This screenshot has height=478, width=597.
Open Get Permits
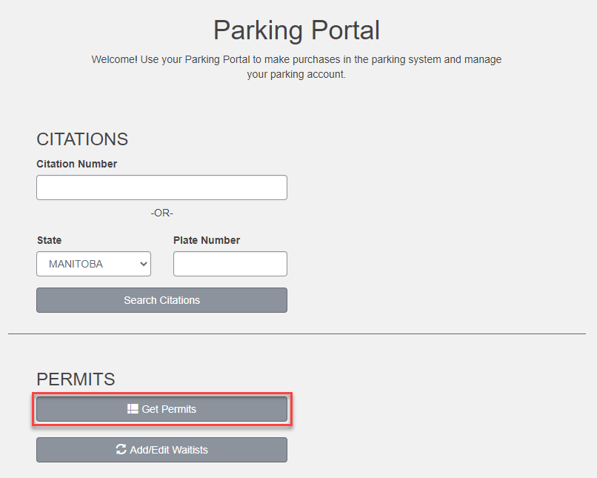pos(161,409)
